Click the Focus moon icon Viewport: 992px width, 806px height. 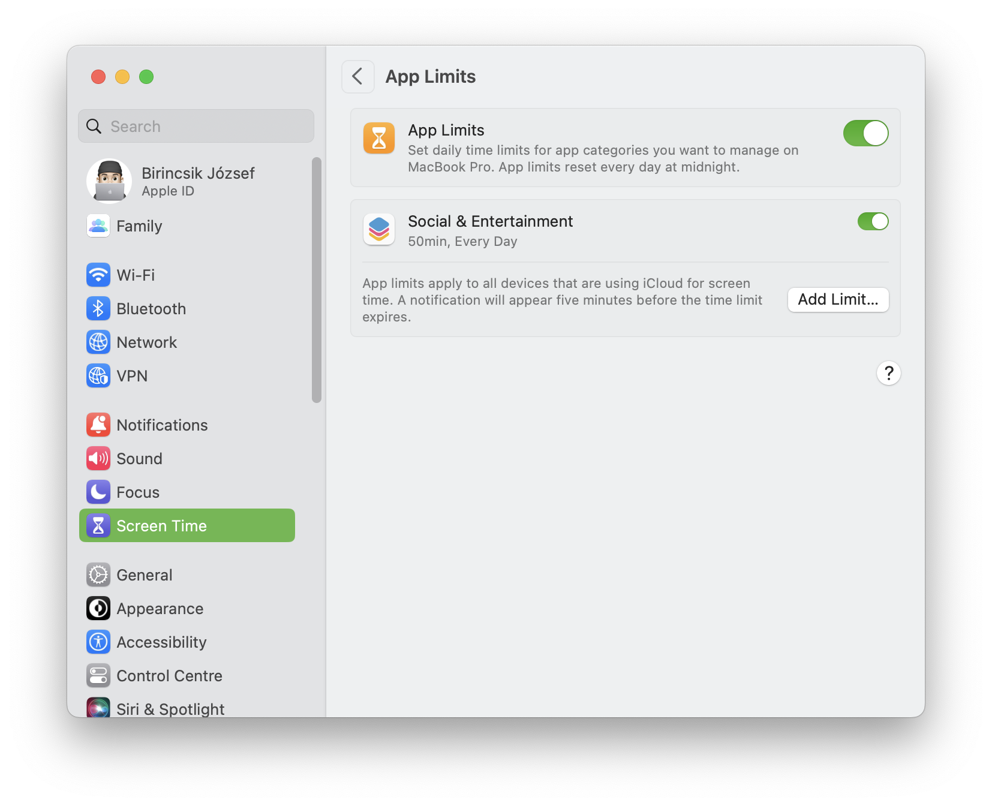(x=98, y=492)
